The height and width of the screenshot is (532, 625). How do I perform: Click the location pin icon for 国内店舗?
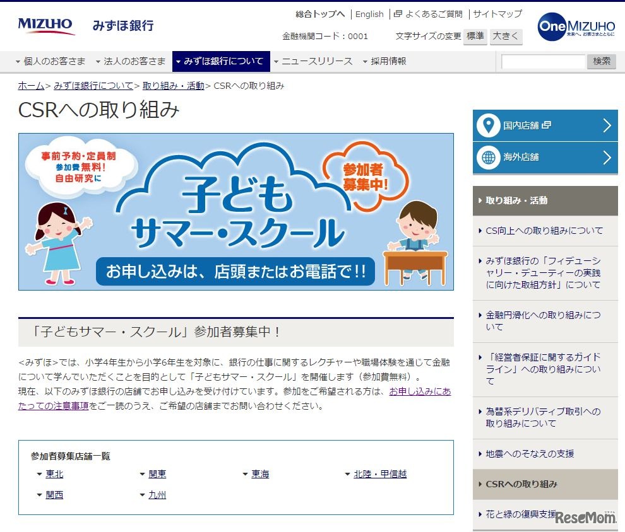[487, 125]
